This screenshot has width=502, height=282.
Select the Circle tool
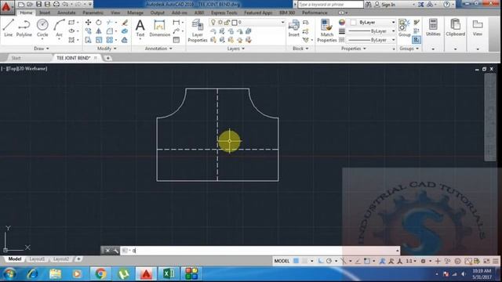pyautogui.click(x=42, y=28)
